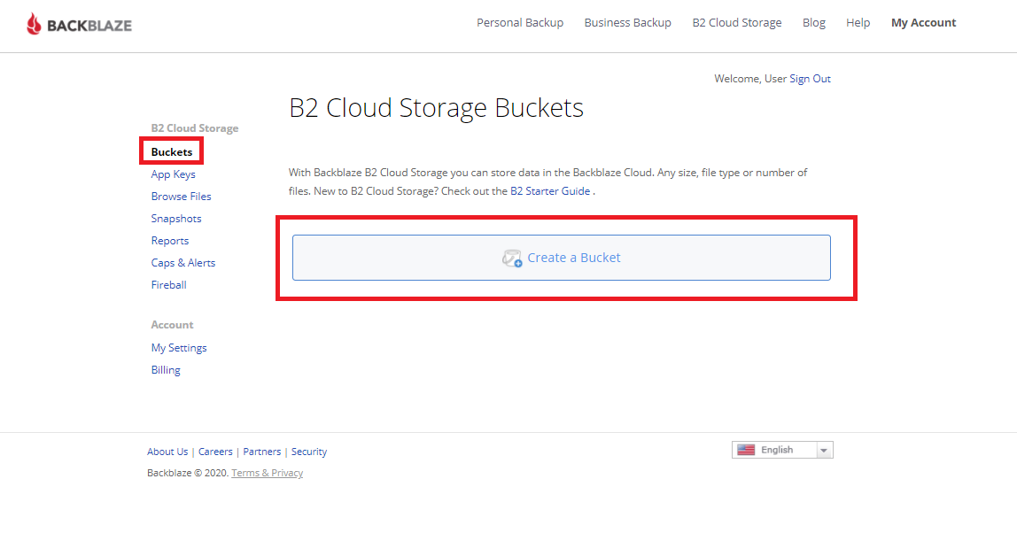Open the B2 Starter Guide link
The width and height of the screenshot is (1017, 533).
(x=549, y=191)
